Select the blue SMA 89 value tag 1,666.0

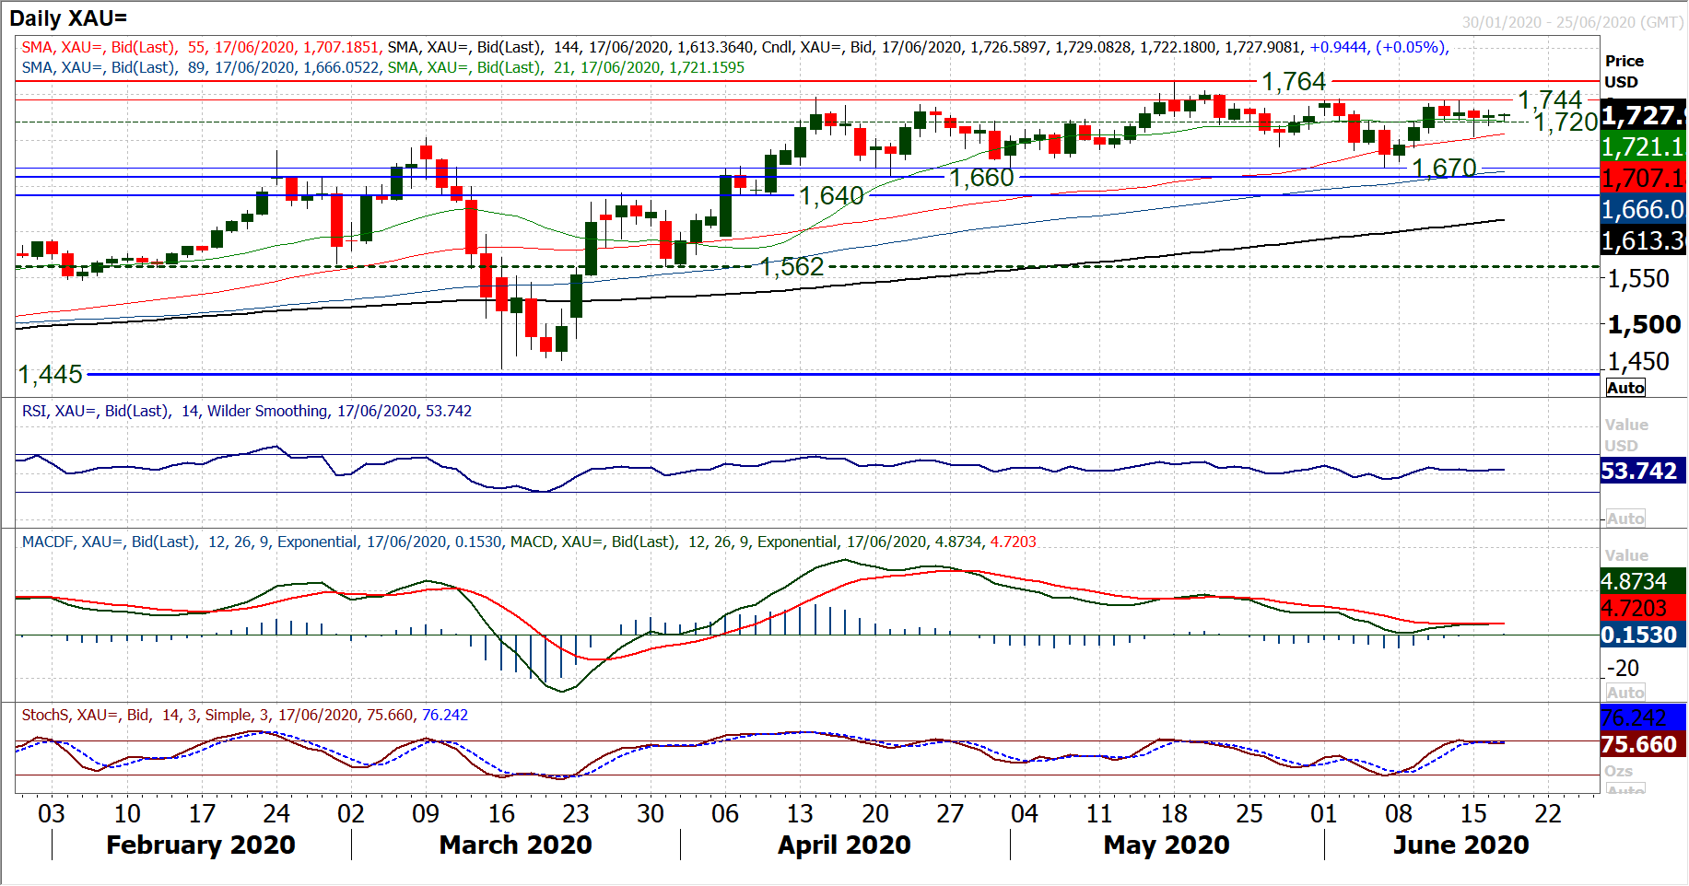tap(1643, 210)
